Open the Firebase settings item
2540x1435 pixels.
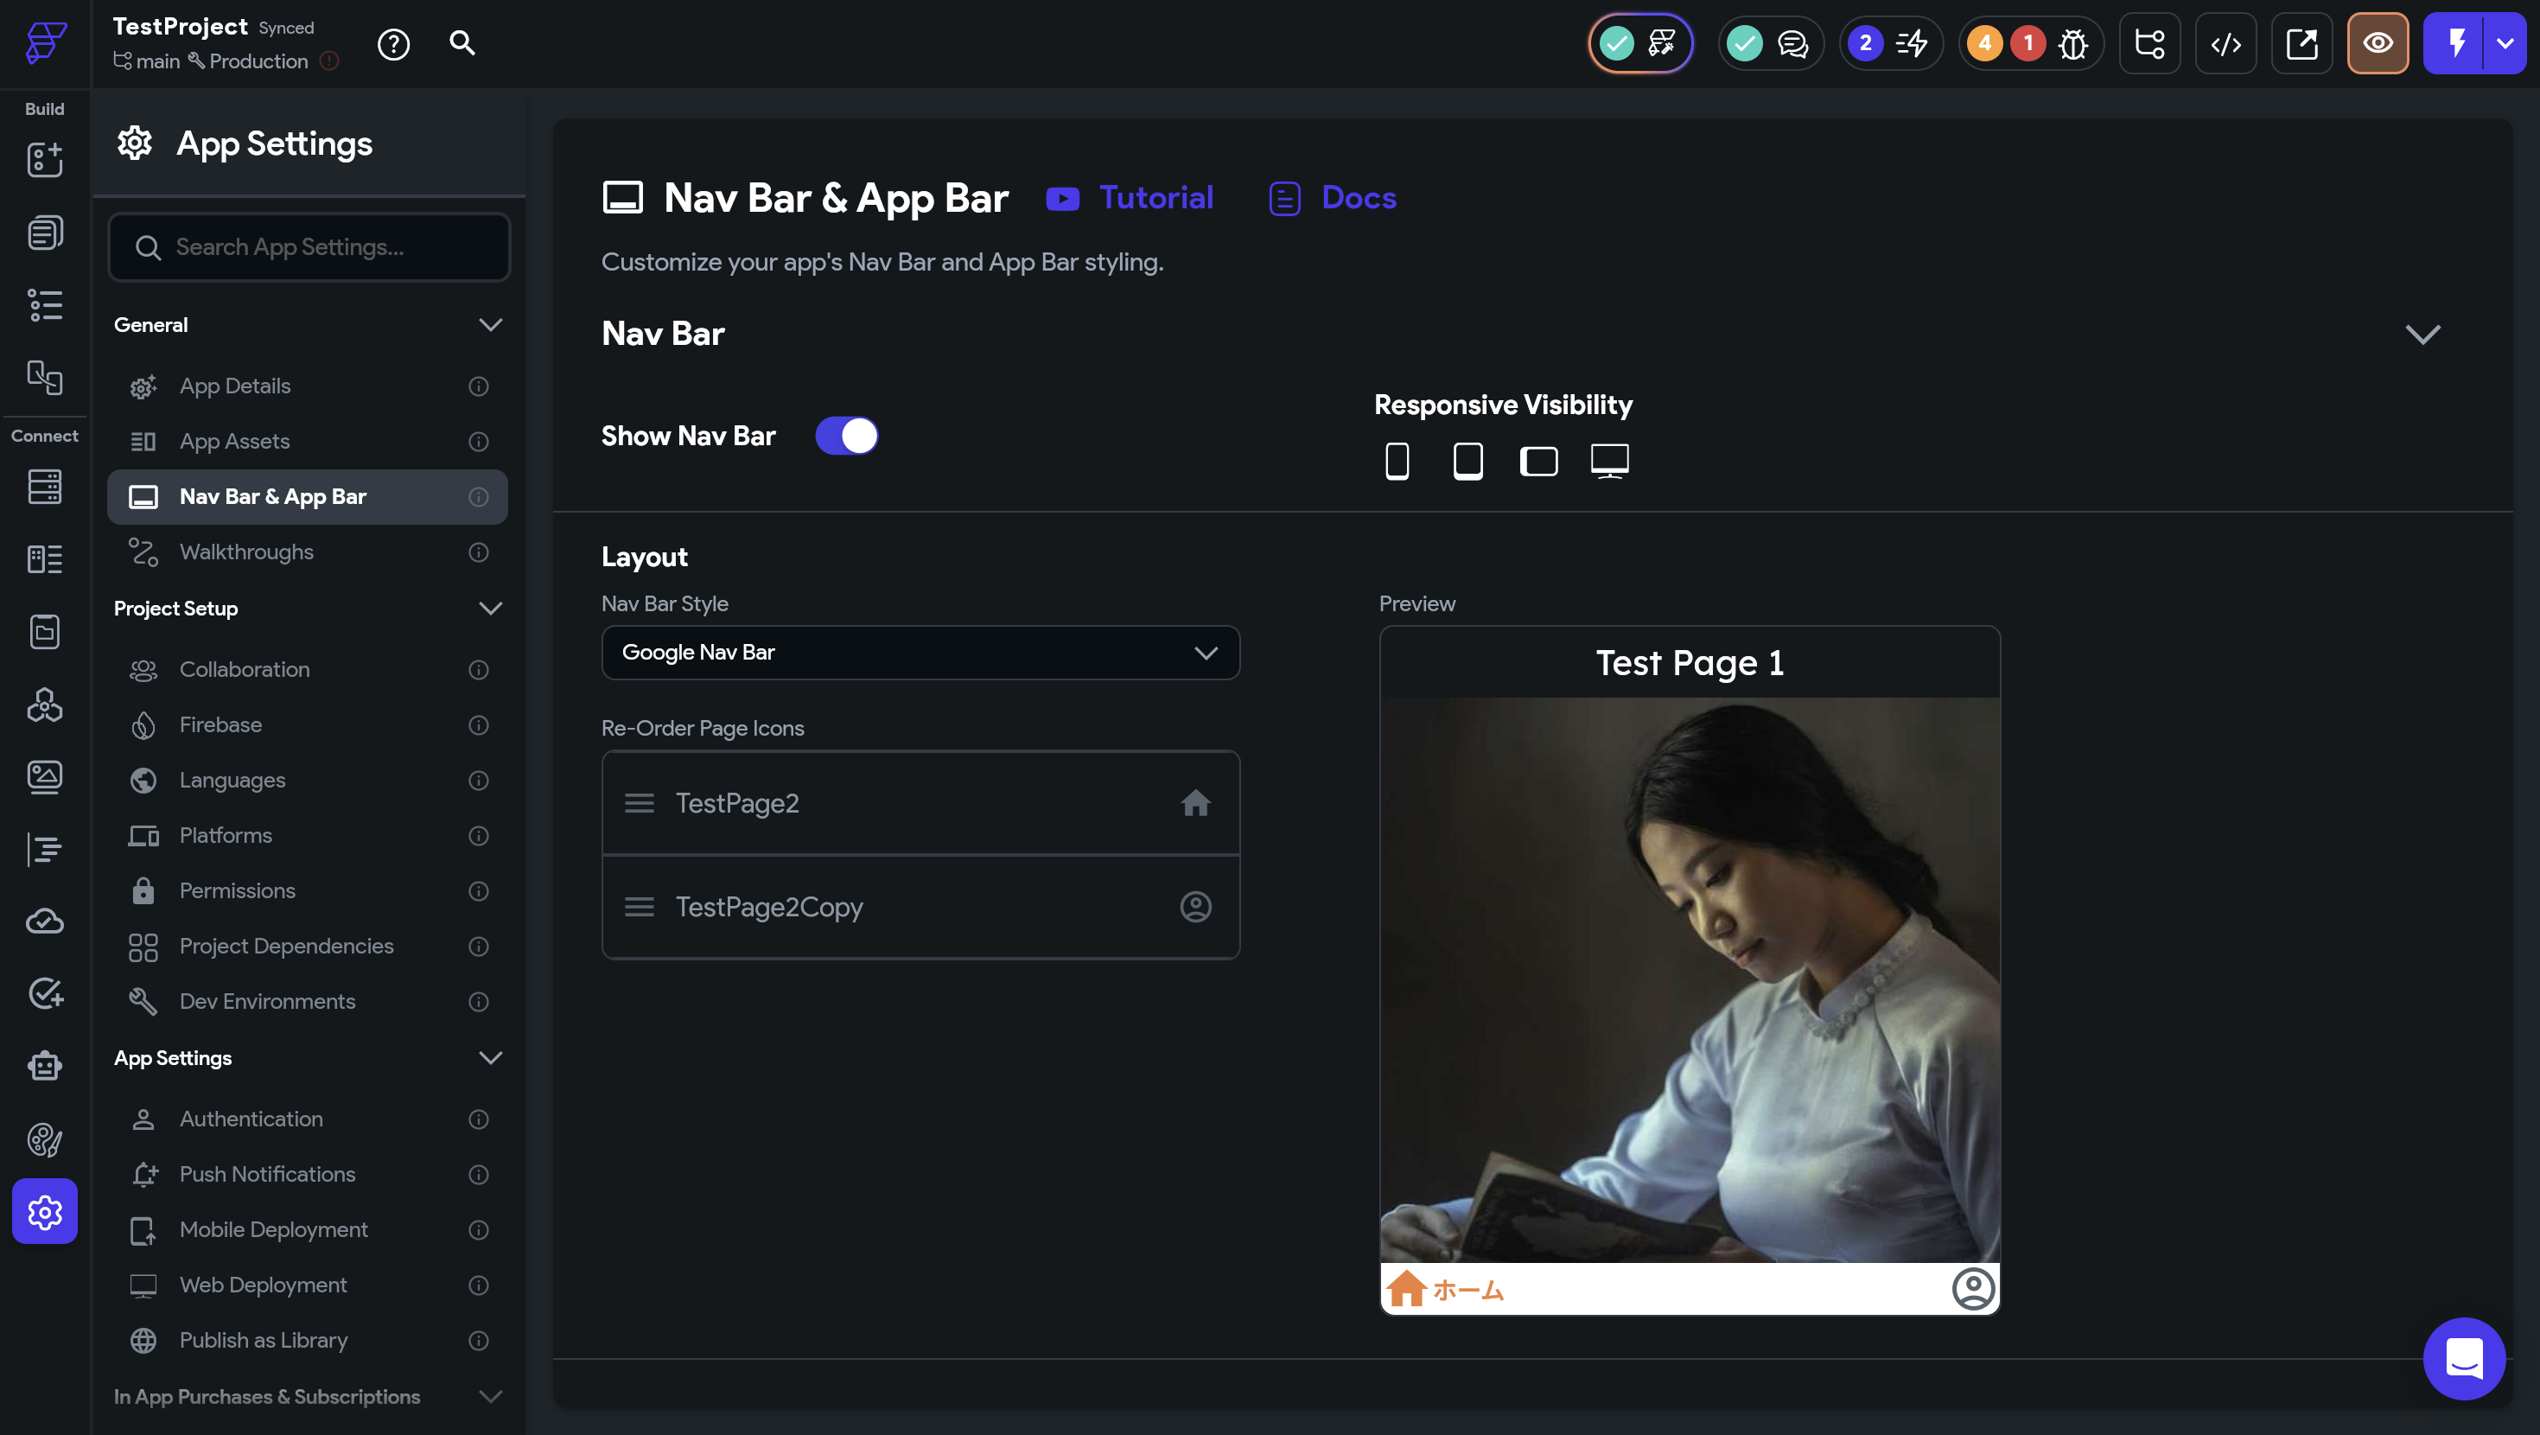221,725
